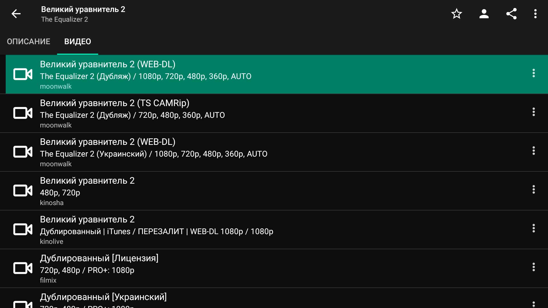Click camera icon of the filmix Лицензия video
This screenshot has width=548, height=308.
pyautogui.click(x=23, y=268)
